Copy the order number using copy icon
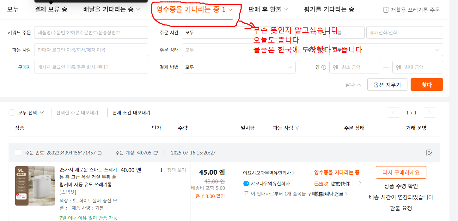 (x=100, y=153)
